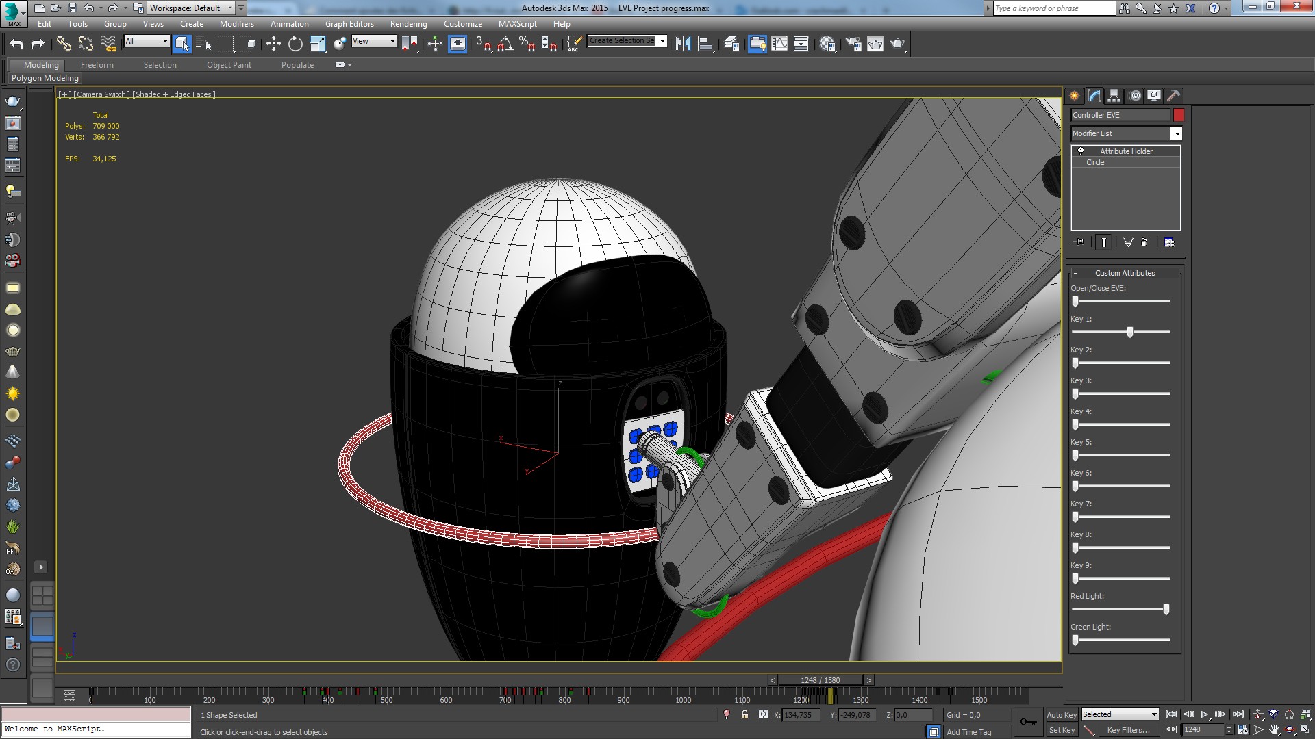The width and height of the screenshot is (1315, 739).
Task: Open the Hierarchy command panel
Action: pos(1114,96)
